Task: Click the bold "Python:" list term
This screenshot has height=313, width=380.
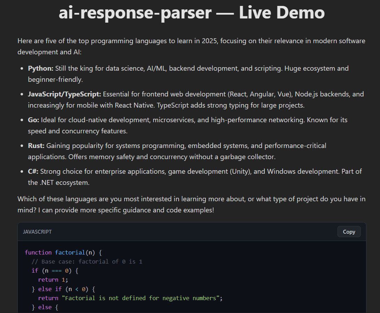Action: tap(40, 69)
